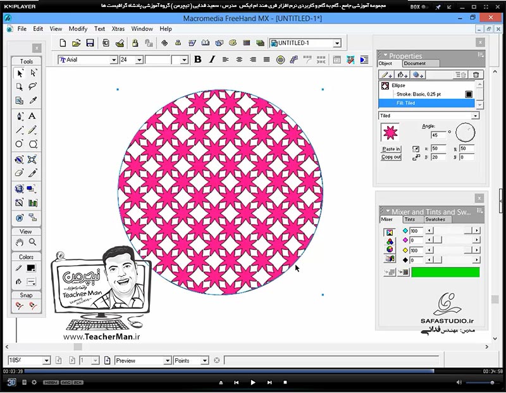Create a new document from toolbar
The image size is (506, 393).
[63, 43]
